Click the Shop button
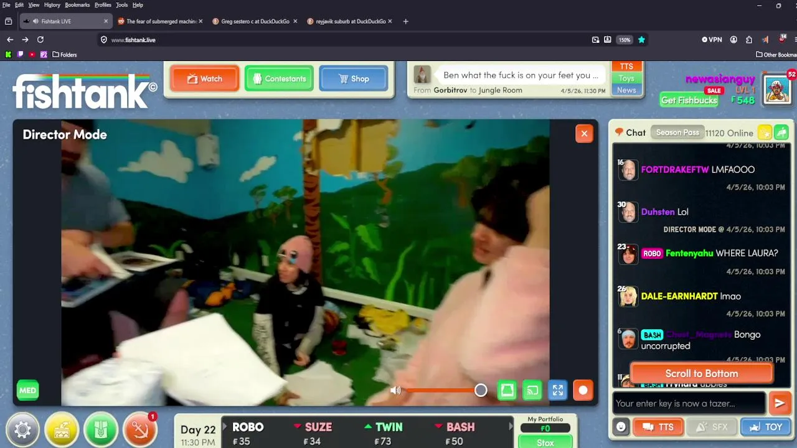The height and width of the screenshot is (448, 797). 353,79
